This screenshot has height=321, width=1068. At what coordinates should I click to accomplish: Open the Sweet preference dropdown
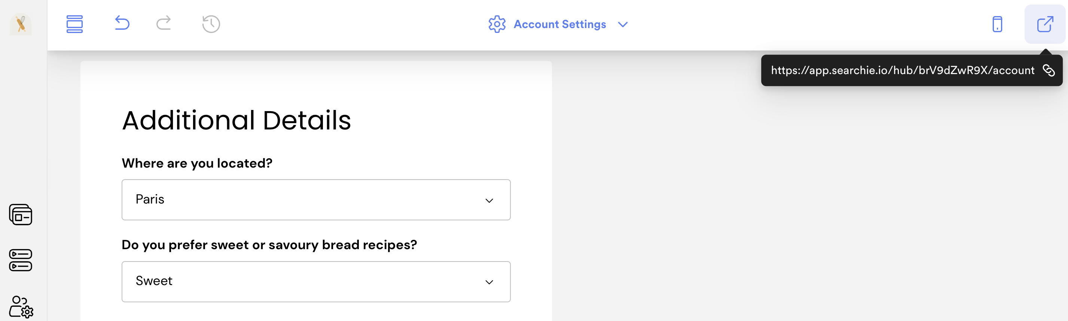click(x=316, y=282)
